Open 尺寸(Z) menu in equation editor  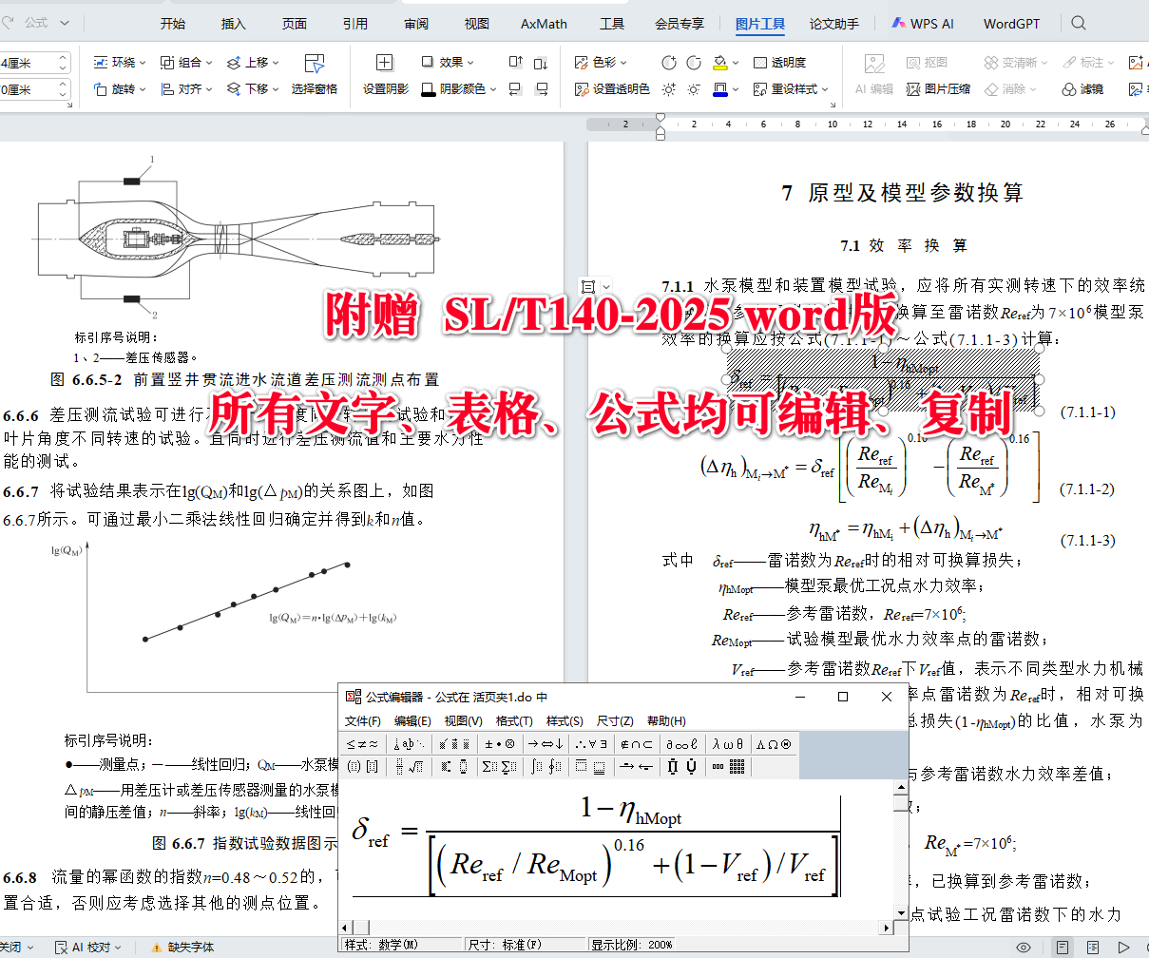(615, 720)
